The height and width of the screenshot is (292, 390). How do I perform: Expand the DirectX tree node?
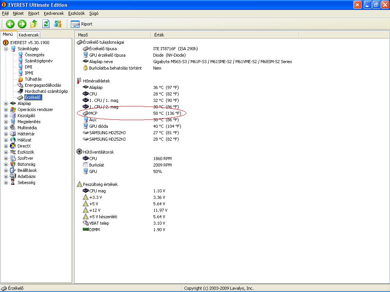point(6,146)
